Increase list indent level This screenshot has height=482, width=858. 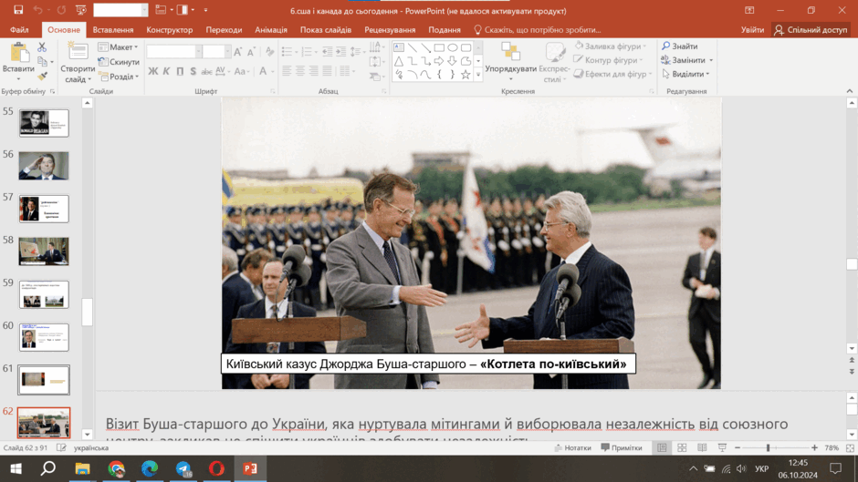coord(340,52)
